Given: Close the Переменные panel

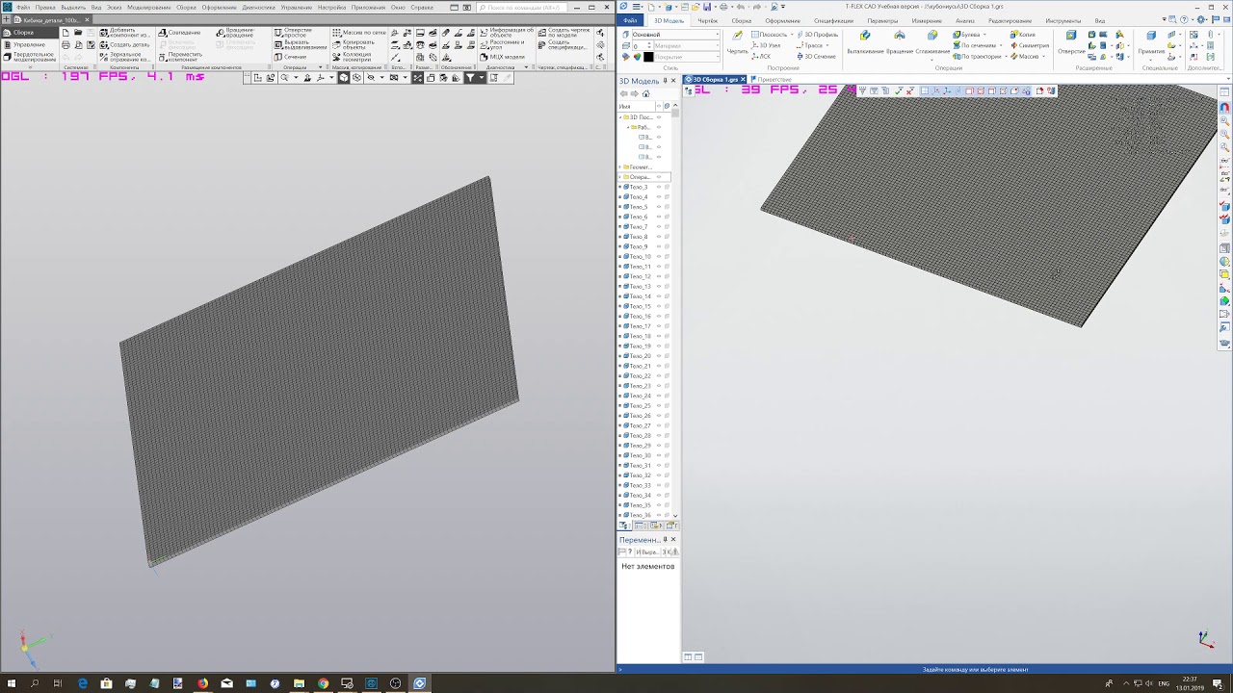Looking at the screenshot, I should (x=672, y=540).
